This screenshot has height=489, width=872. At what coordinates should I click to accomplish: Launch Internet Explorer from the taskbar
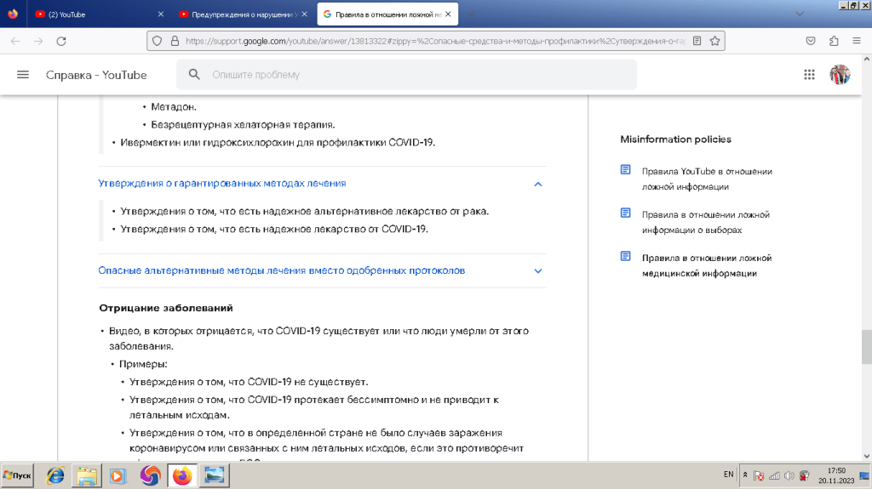pos(56,475)
